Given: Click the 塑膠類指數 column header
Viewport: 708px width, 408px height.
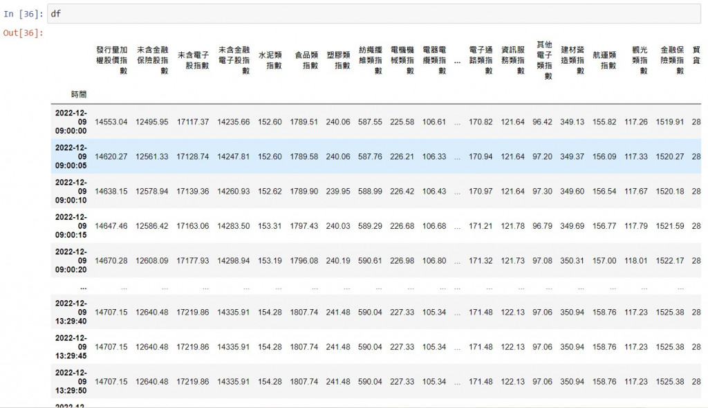Looking at the screenshot, I should tap(338, 60).
